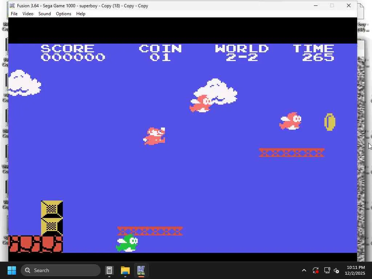Click the green winged fish enemy

point(127,243)
